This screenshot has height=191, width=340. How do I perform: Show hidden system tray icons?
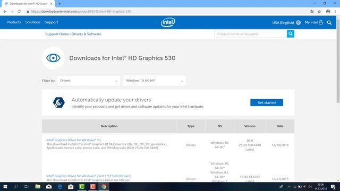[289, 187]
